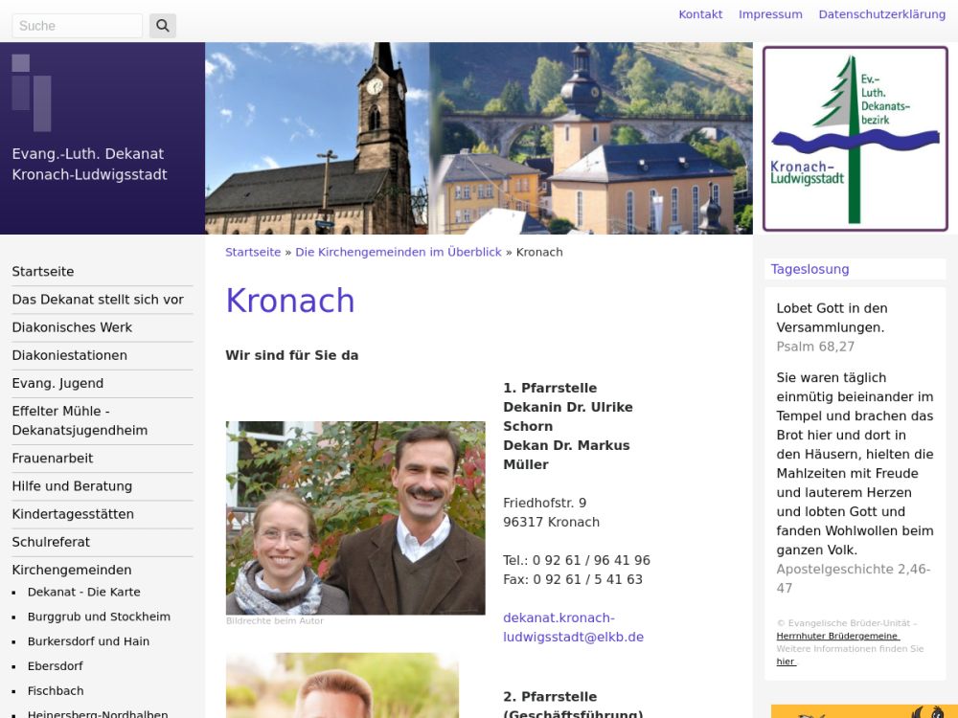The height and width of the screenshot is (718, 958).
Task: Select Ebersdorf in the parish list
Action: [x=55, y=666]
